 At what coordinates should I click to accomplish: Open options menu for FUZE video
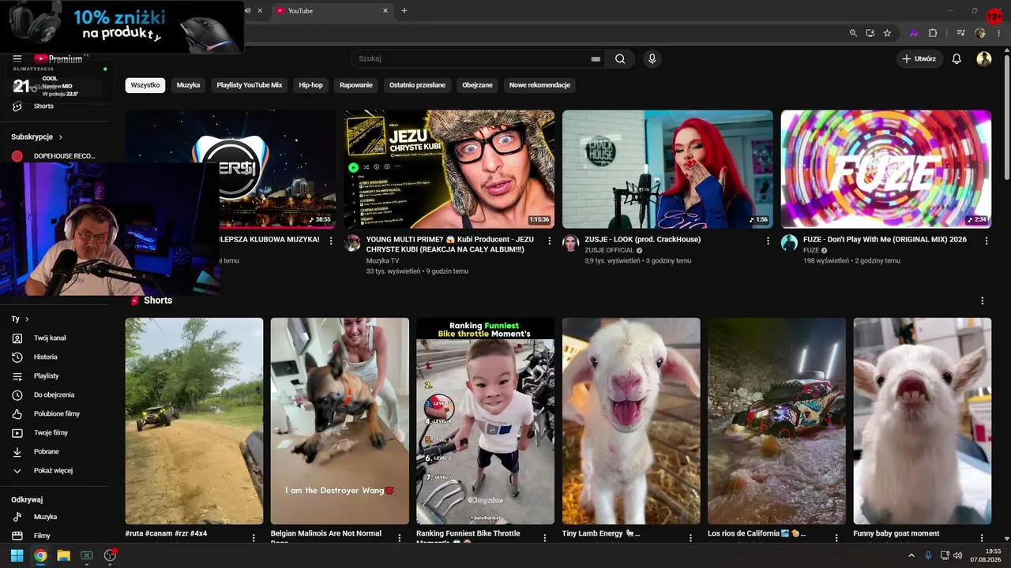click(x=986, y=241)
